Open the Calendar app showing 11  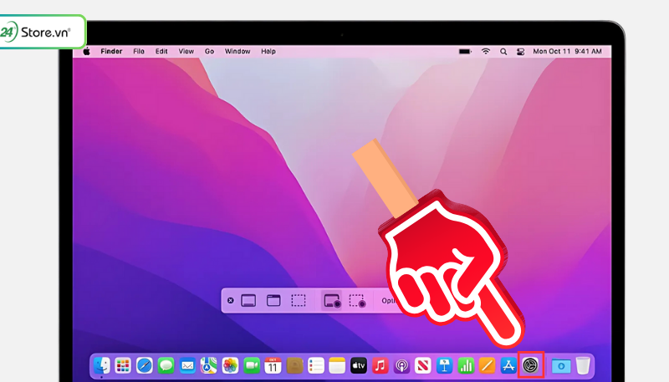pyautogui.click(x=273, y=365)
